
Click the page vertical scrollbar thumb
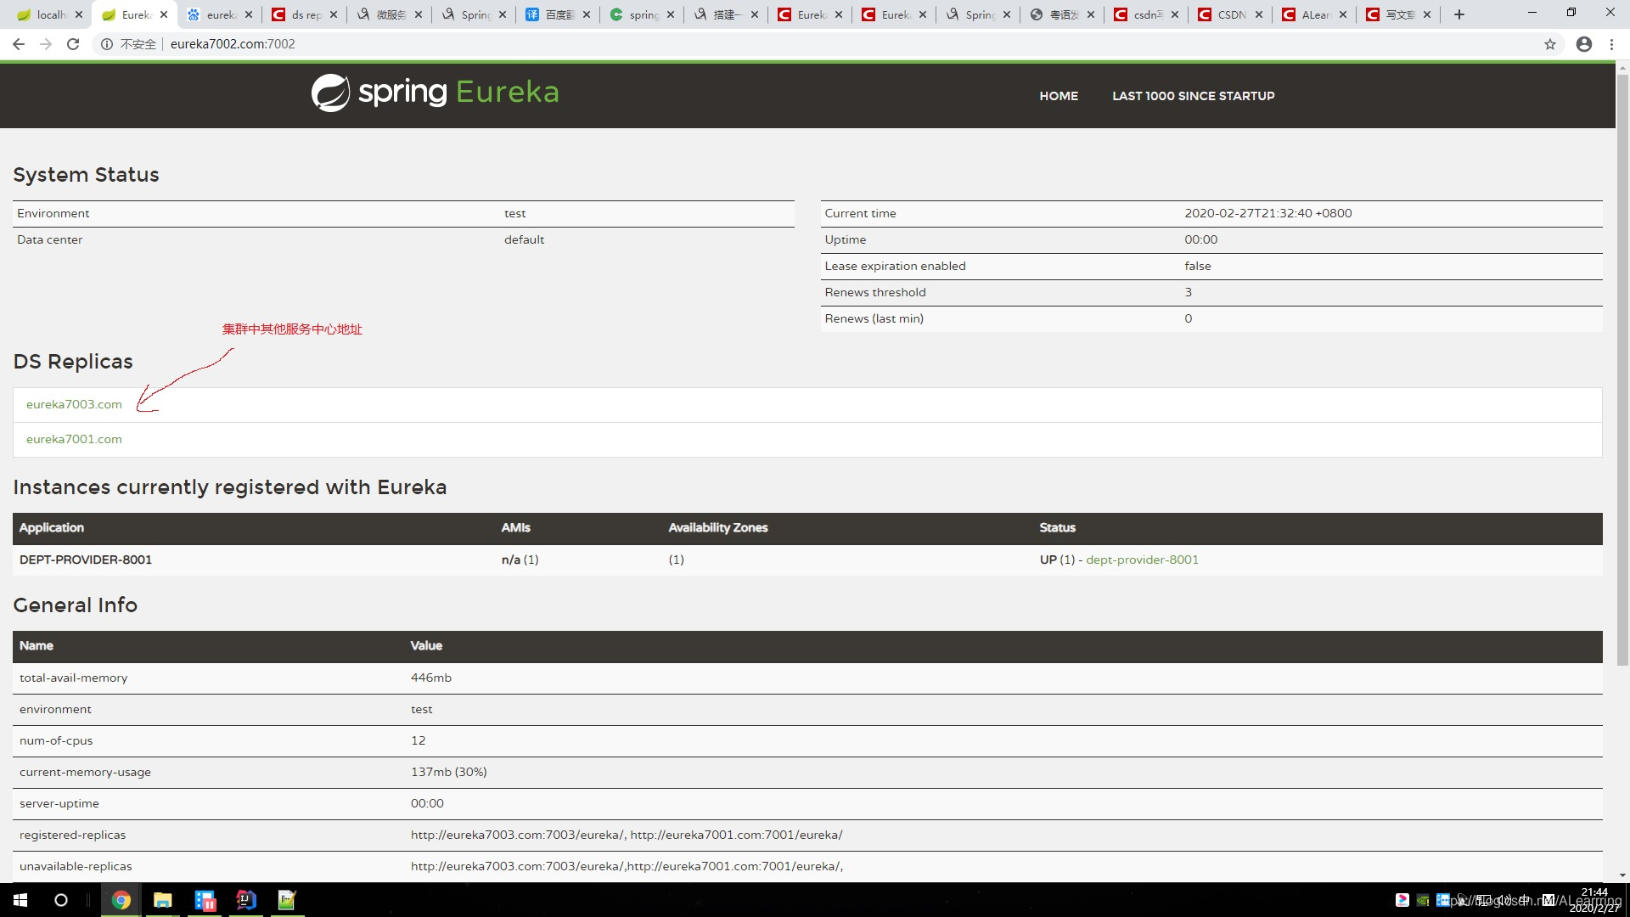click(1622, 369)
